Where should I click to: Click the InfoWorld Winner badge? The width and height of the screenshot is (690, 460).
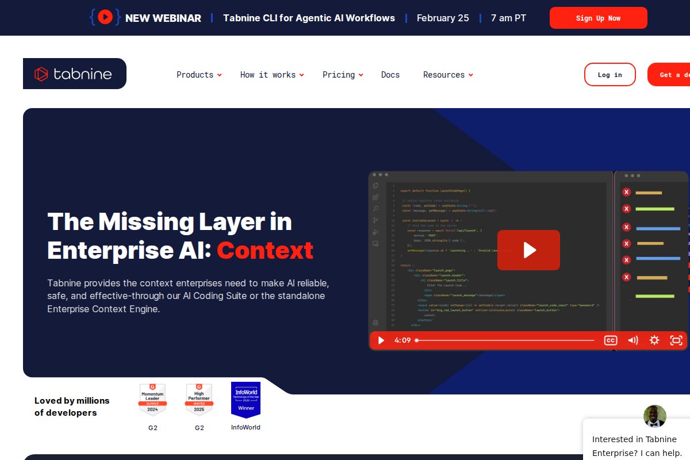pyautogui.click(x=246, y=400)
